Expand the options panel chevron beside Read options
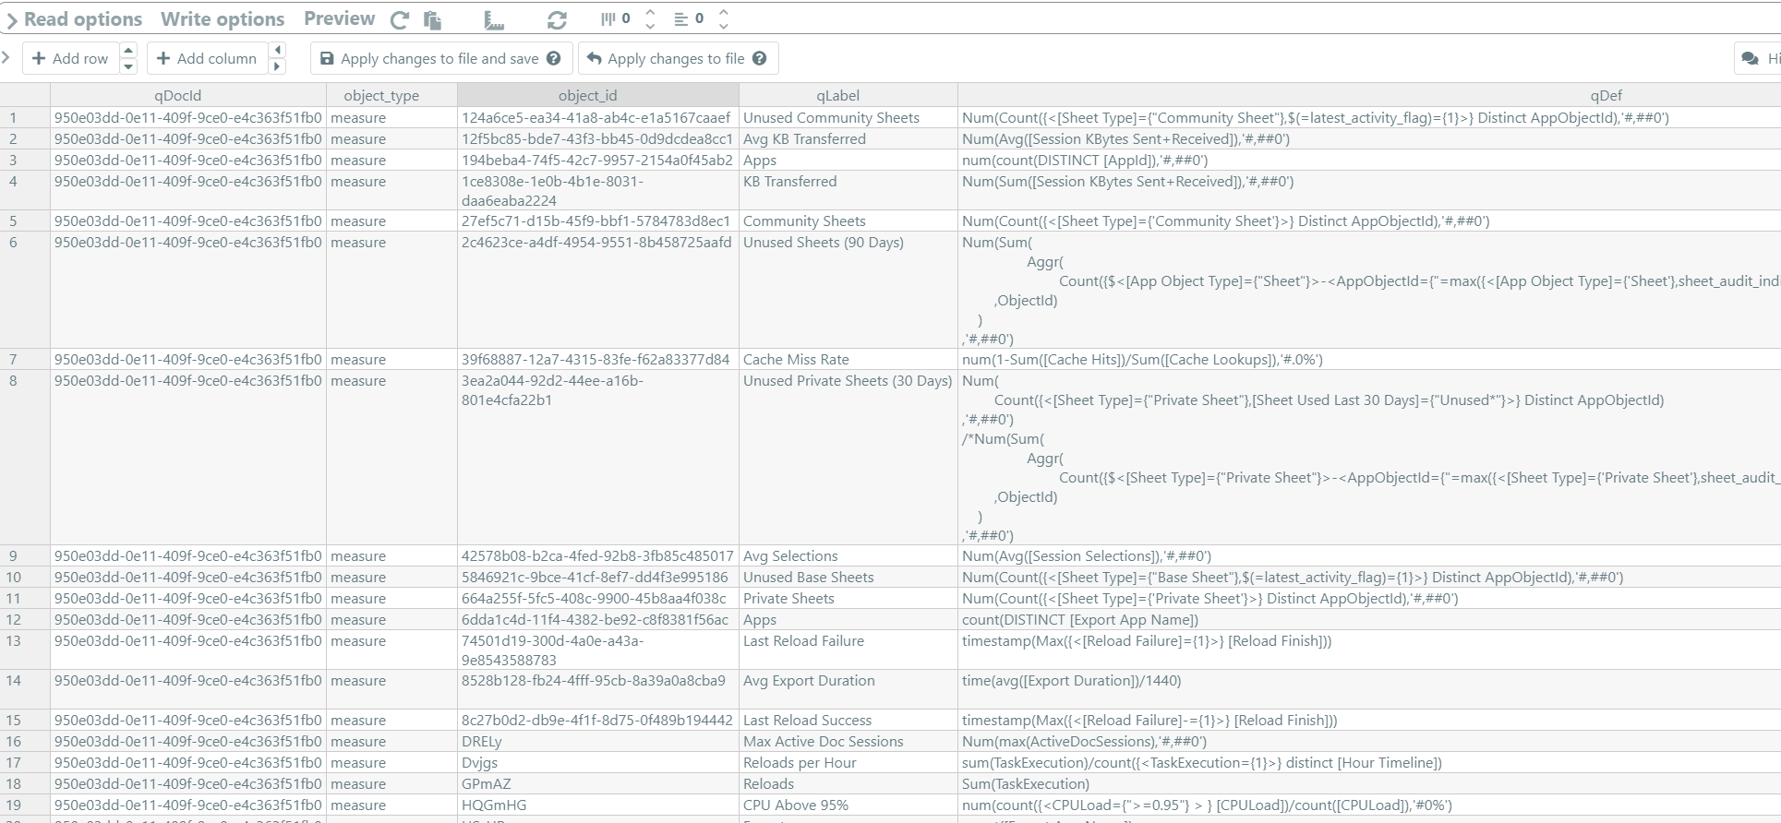 (x=12, y=20)
